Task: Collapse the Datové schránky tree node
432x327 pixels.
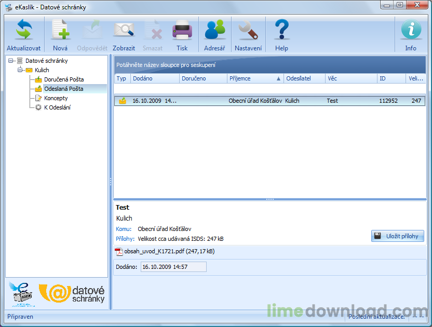Action: 10,60
